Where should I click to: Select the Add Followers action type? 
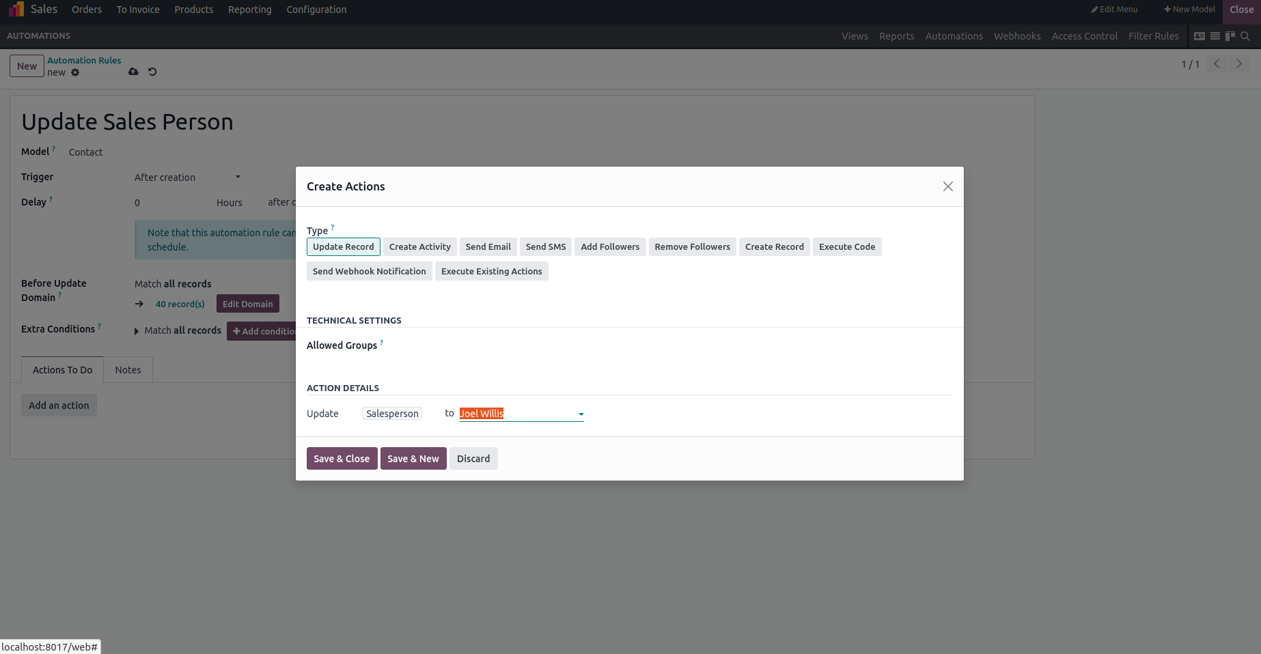click(611, 246)
